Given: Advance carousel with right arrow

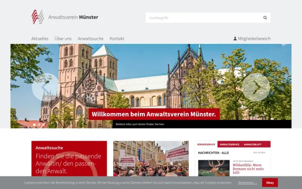Looking at the screenshot, I should pos(256,87).
